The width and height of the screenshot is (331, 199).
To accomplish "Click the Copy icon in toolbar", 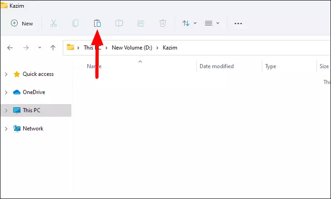I will point(75,23).
